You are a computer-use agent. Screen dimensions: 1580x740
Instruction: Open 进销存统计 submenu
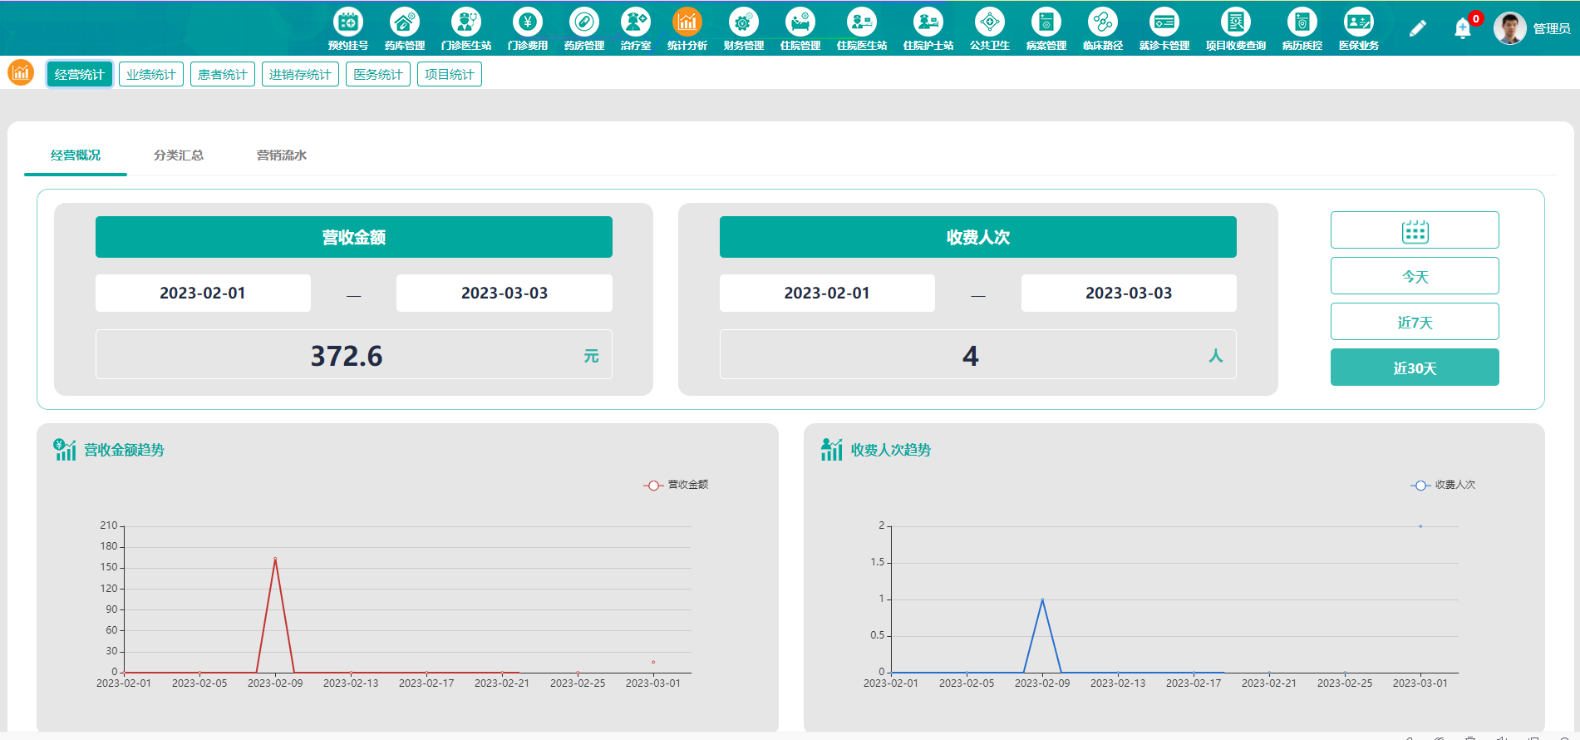[x=300, y=74]
